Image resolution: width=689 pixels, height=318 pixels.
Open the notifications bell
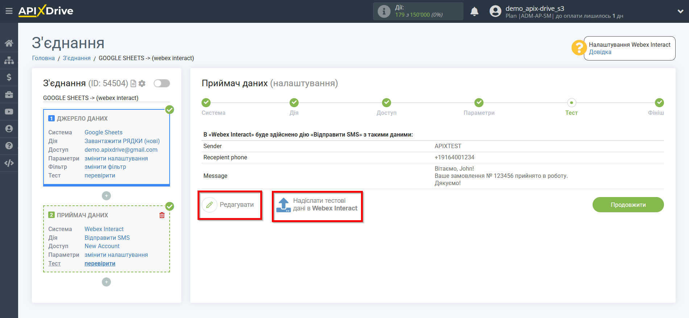pyautogui.click(x=474, y=12)
